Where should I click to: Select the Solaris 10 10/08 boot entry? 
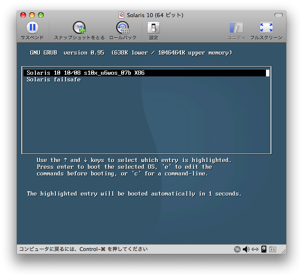[85, 73]
